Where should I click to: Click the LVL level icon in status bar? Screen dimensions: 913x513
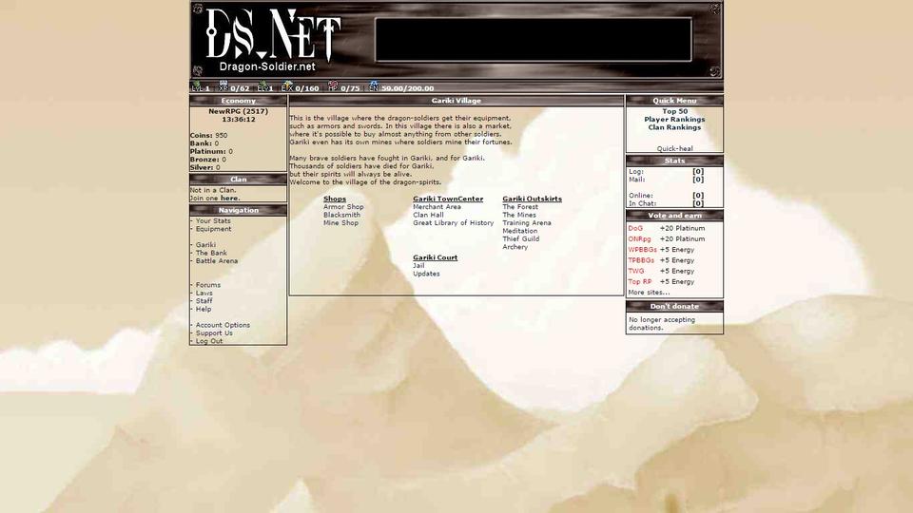click(197, 87)
